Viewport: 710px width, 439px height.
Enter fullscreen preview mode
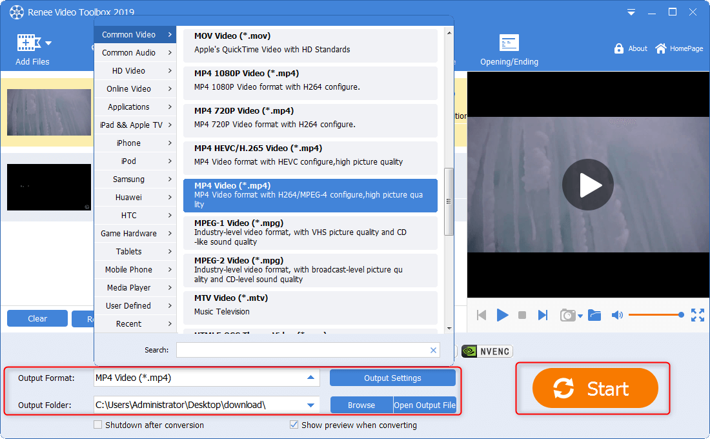tap(697, 315)
